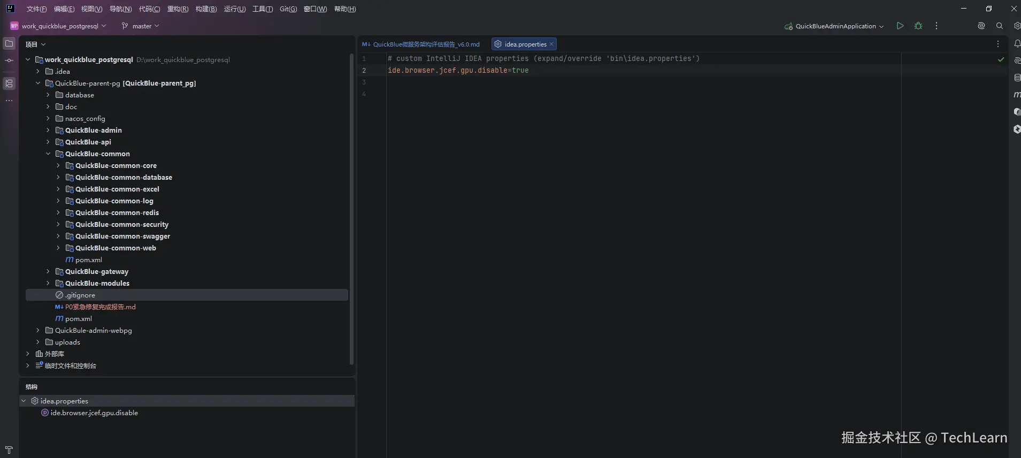Click the .gitignore file icon
This screenshot has height=458, width=1021.
pos(59,295)
